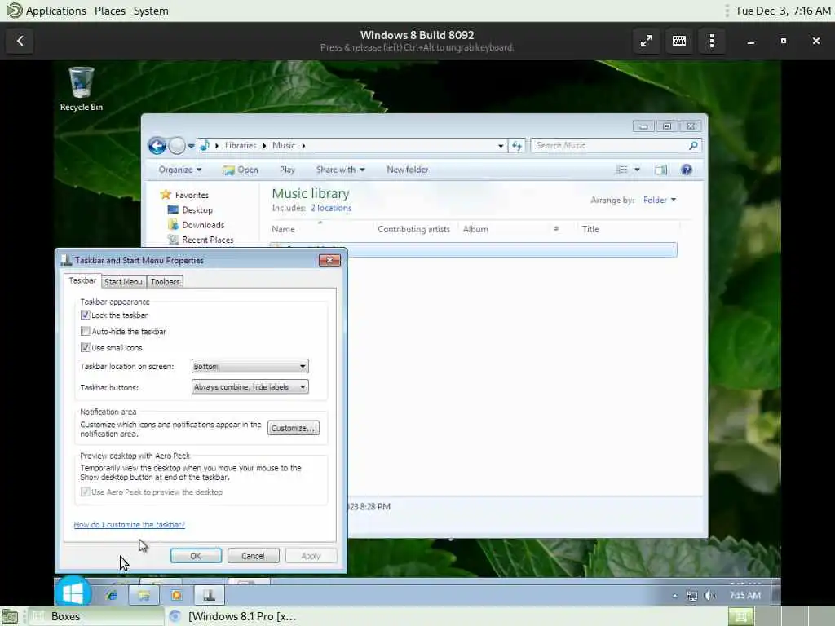The image size is (835, 626).
Task: Click Cancel in Taskbar Properties
Action: tap(253, 556)
